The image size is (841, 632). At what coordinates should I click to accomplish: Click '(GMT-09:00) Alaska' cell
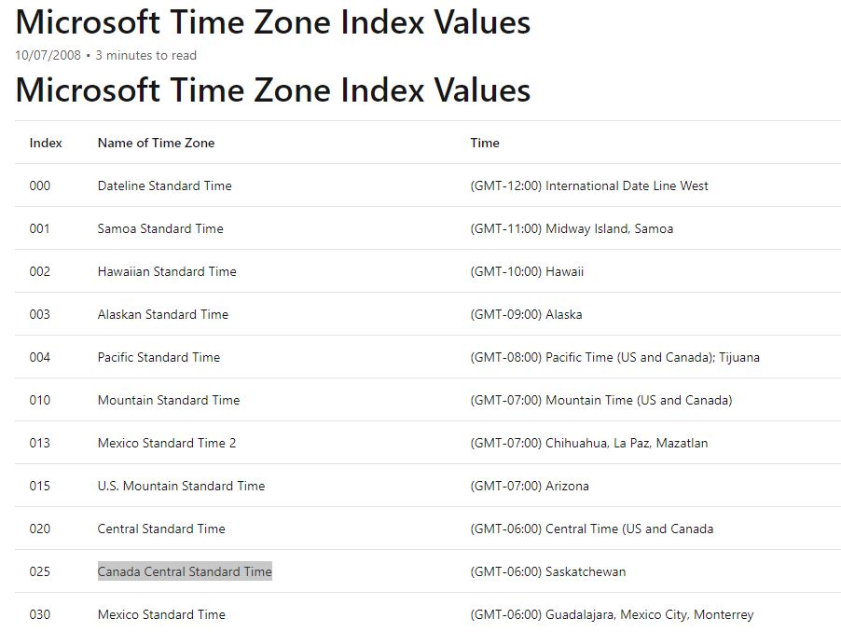tap(526, 314)
